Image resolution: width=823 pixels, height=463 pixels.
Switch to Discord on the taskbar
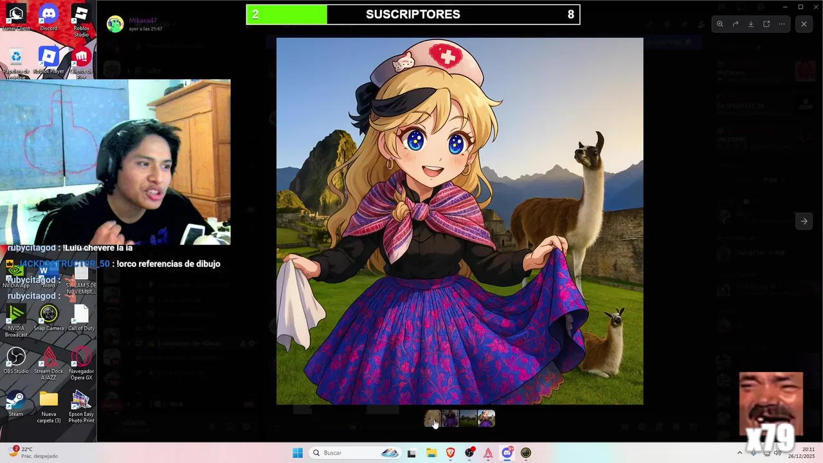(507, 453)
